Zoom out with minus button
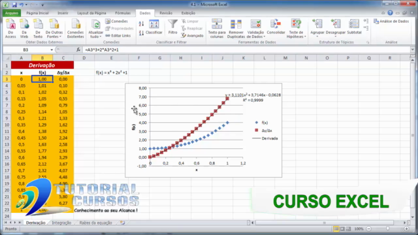 click(x=369, y=229)
